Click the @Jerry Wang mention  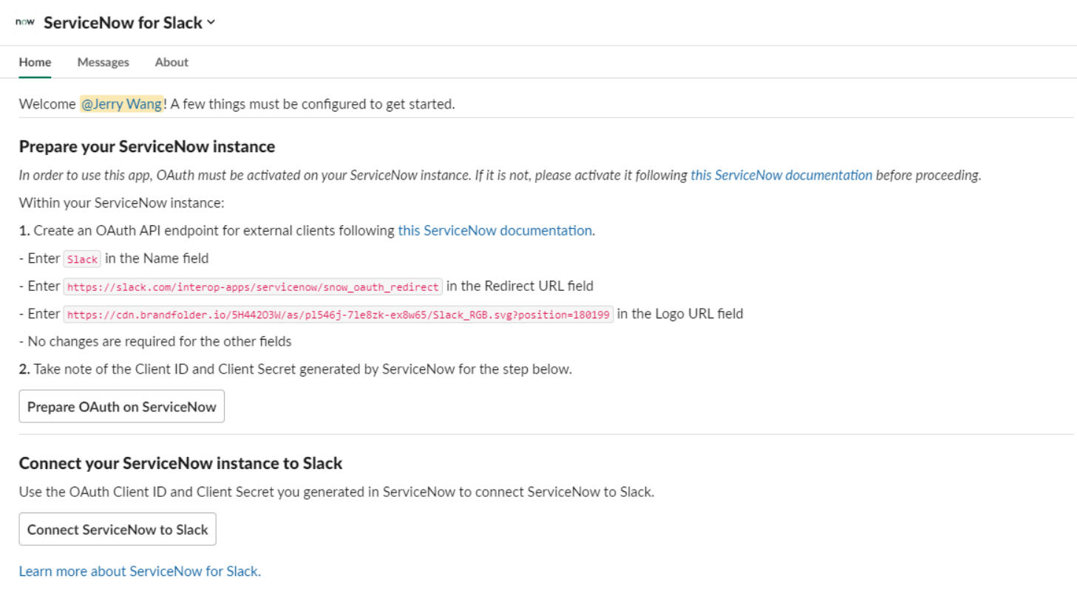click(x=121, y=104)
